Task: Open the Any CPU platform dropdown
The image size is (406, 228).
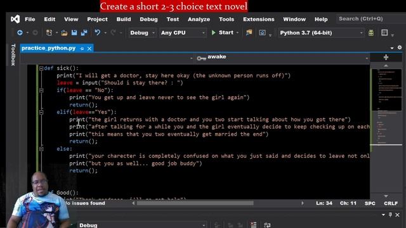Action: click(183, 33)
